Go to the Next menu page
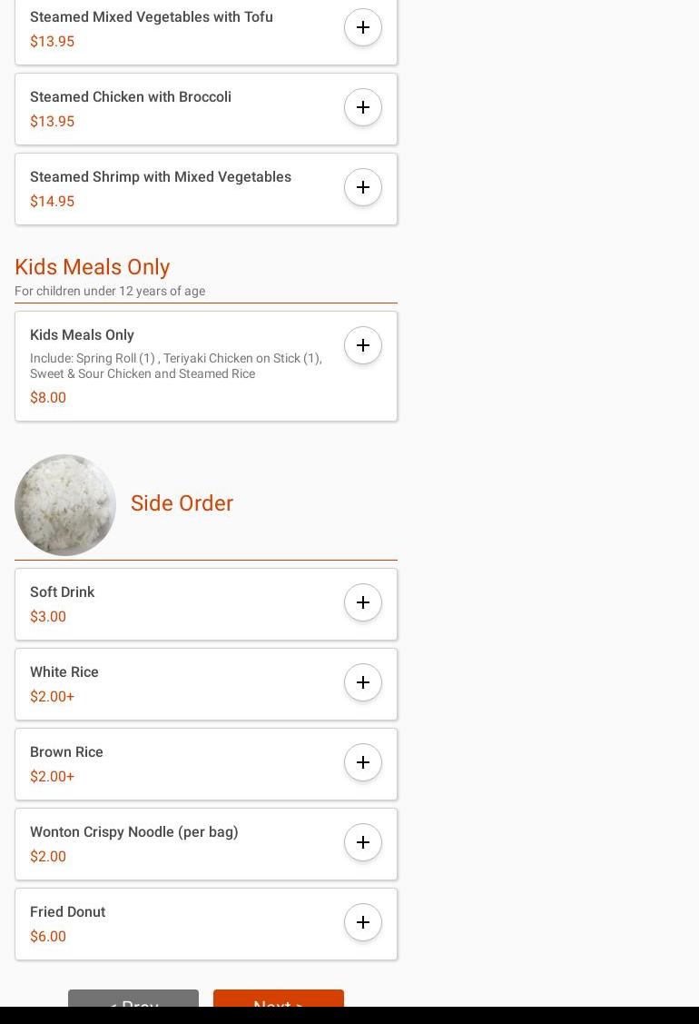This screenshot has height=1024, width=699. coord(278,999)
